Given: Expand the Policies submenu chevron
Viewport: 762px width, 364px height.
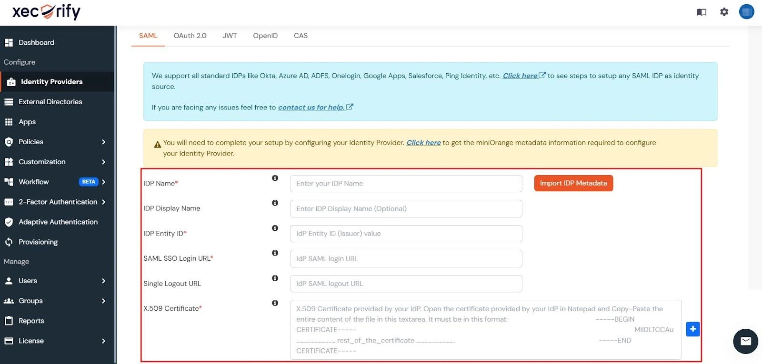Looking at the screenshot, I should [103, 142].
